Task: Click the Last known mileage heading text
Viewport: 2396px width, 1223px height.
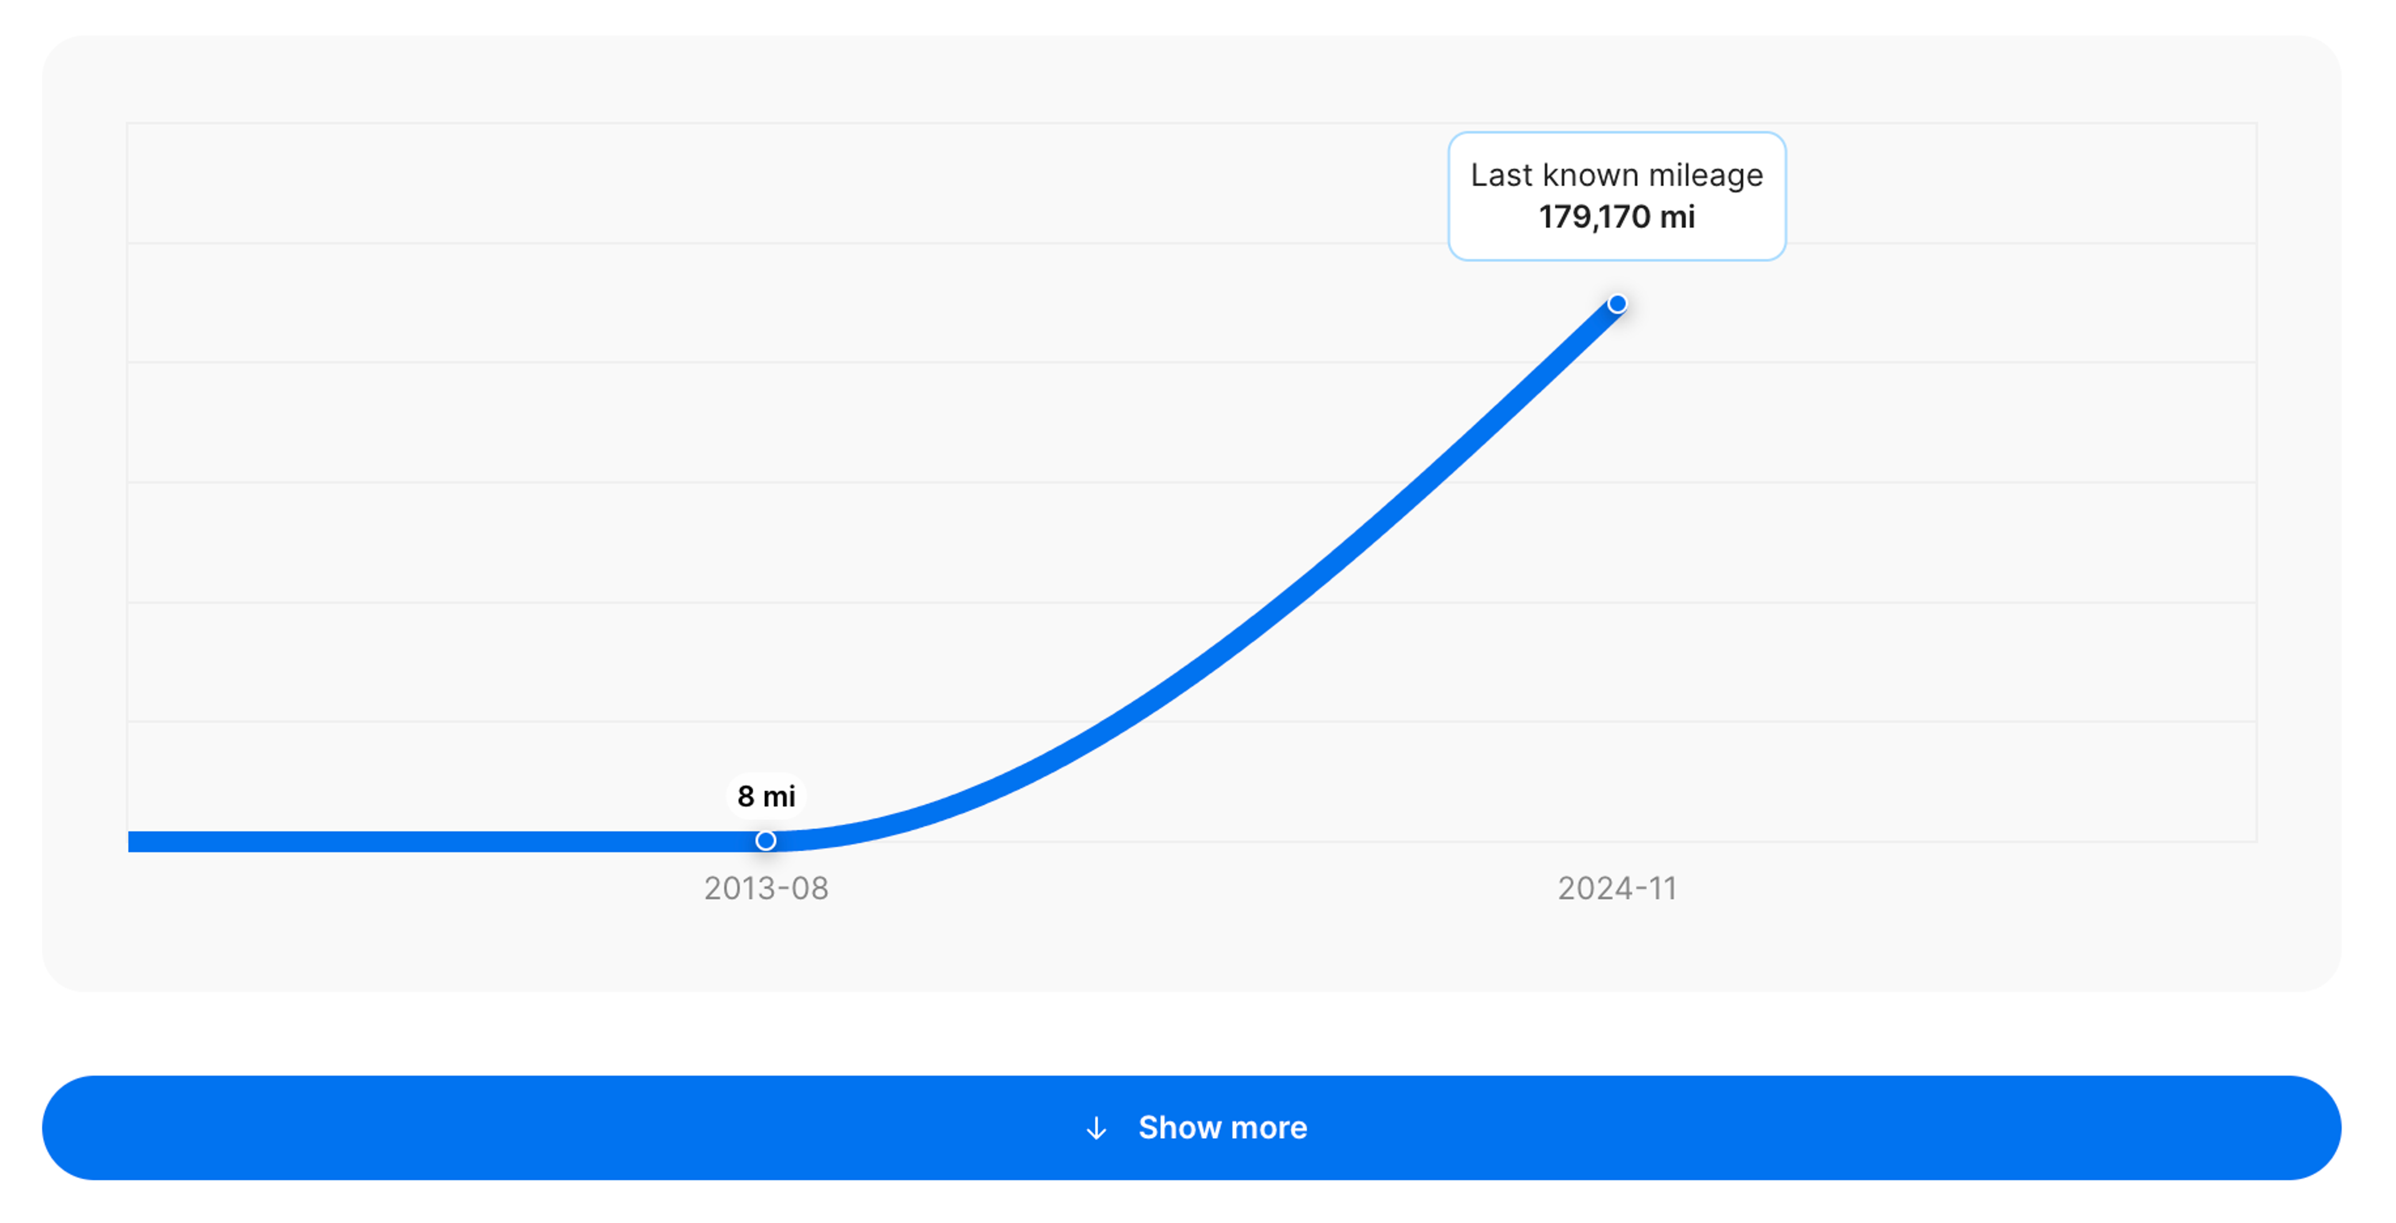Action: pyautogui.click(x=1617, y=175)
